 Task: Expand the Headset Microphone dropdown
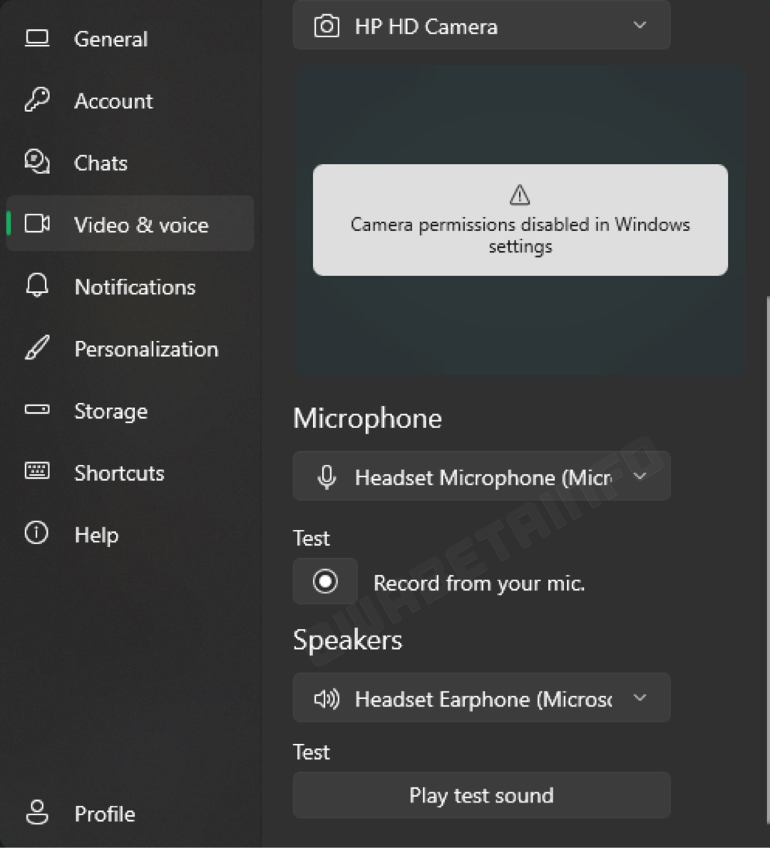click(x=481, y=476)
